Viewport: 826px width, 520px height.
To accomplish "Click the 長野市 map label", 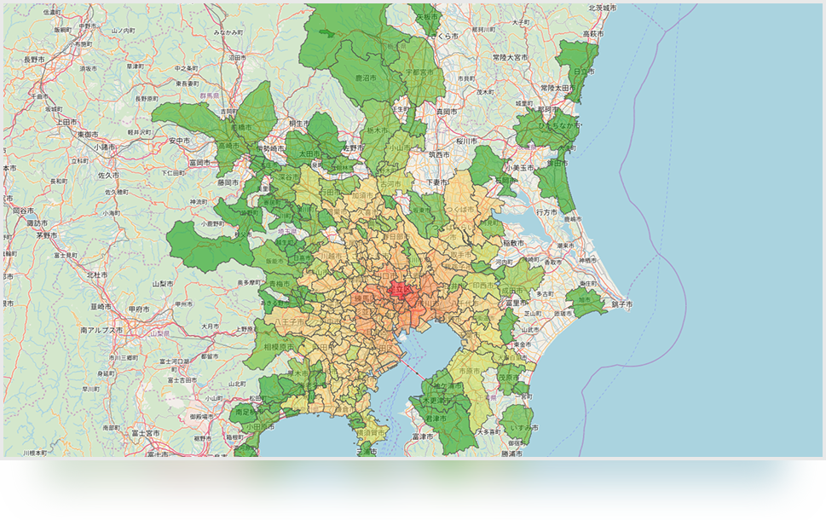I will (x=34, y=60).
